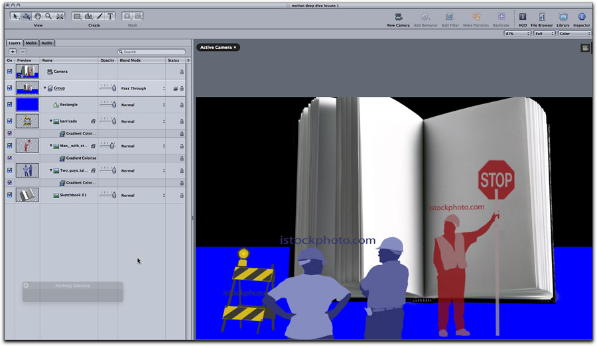Collapse the Two_guys_tal layer triangle
The height and width of the screenshot is (346, 597).
click(x=50, y=170)
